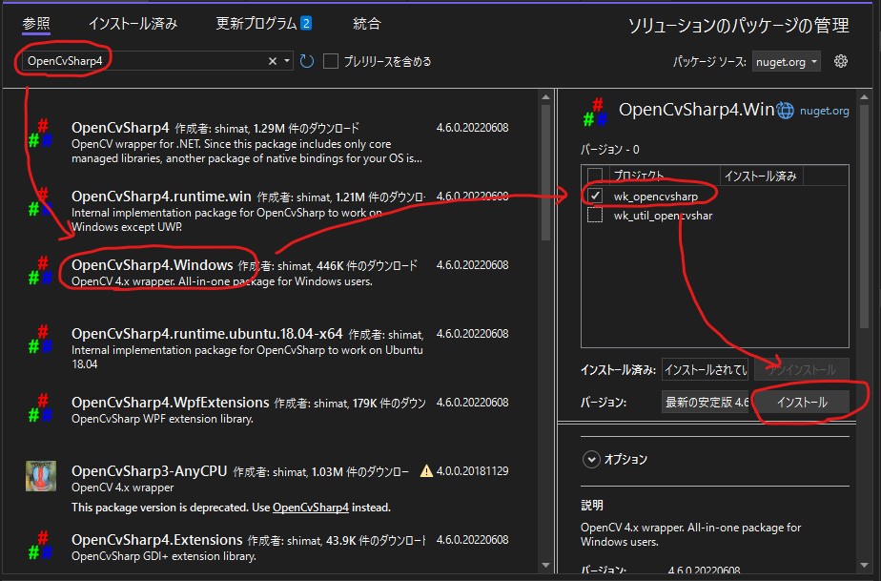Viewport: 881px width, 581px height.
Task: Expand the オプション section
Action: coord(591,460)
